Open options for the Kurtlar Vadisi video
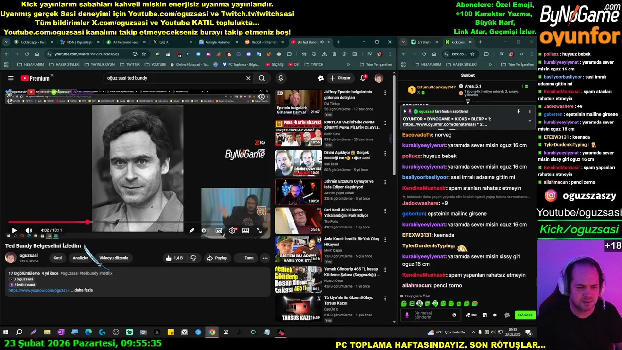 [x=385, y=122]
